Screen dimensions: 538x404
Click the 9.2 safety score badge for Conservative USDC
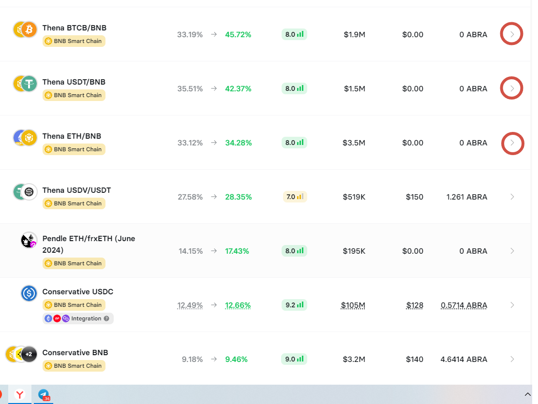294,305
